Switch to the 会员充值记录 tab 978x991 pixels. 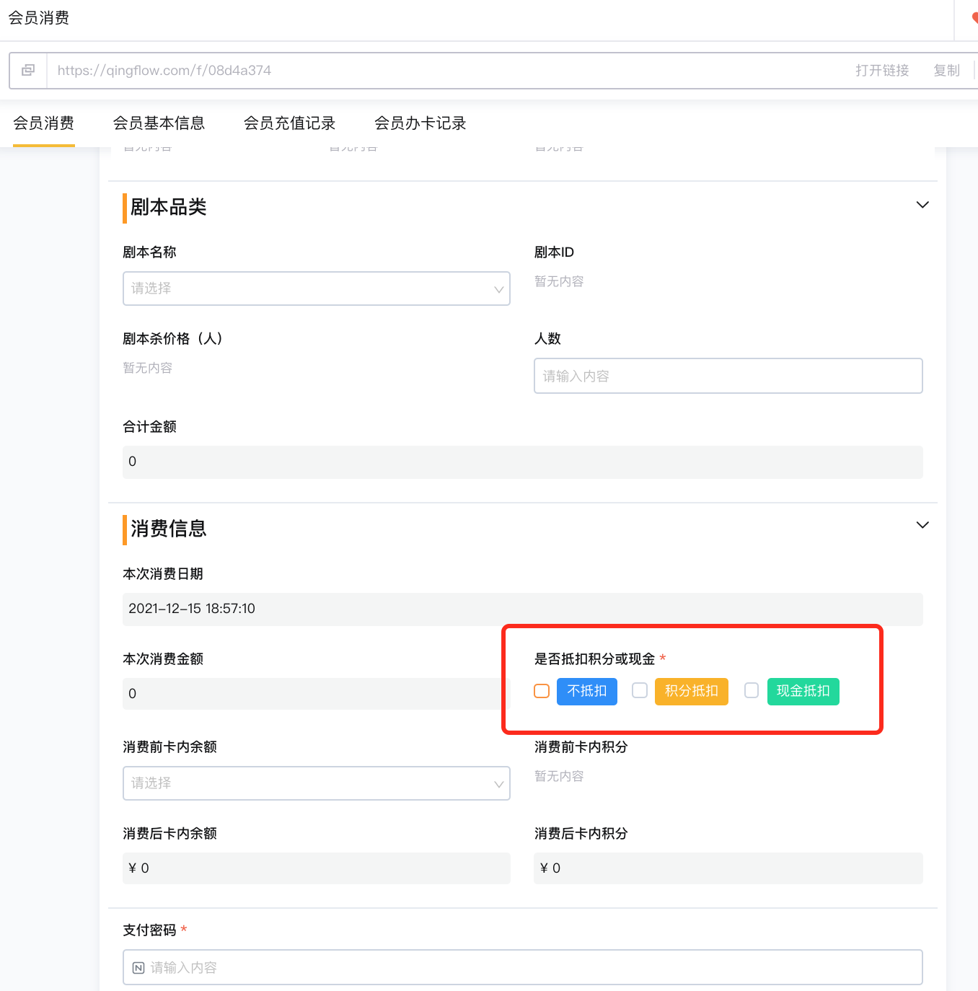click(289, 123)
